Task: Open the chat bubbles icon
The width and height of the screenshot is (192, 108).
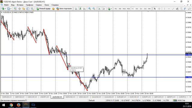Action: [189, 9]
